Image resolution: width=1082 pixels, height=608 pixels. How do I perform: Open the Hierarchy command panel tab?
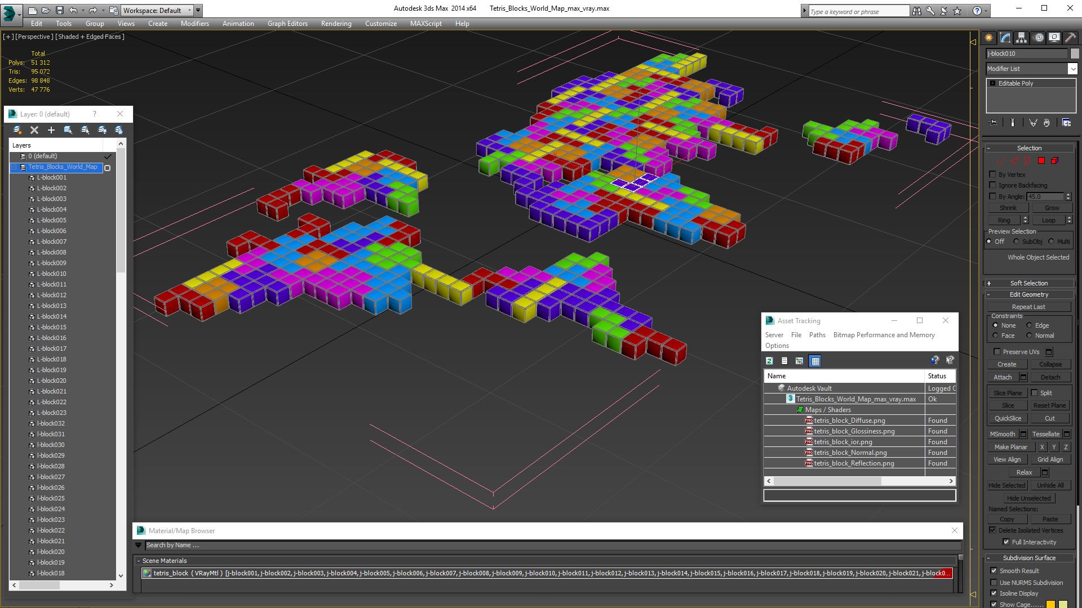pos(1021,38)
